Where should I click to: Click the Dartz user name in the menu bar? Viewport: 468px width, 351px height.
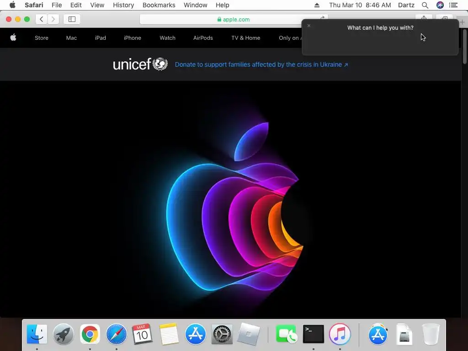tap(406, 5)
